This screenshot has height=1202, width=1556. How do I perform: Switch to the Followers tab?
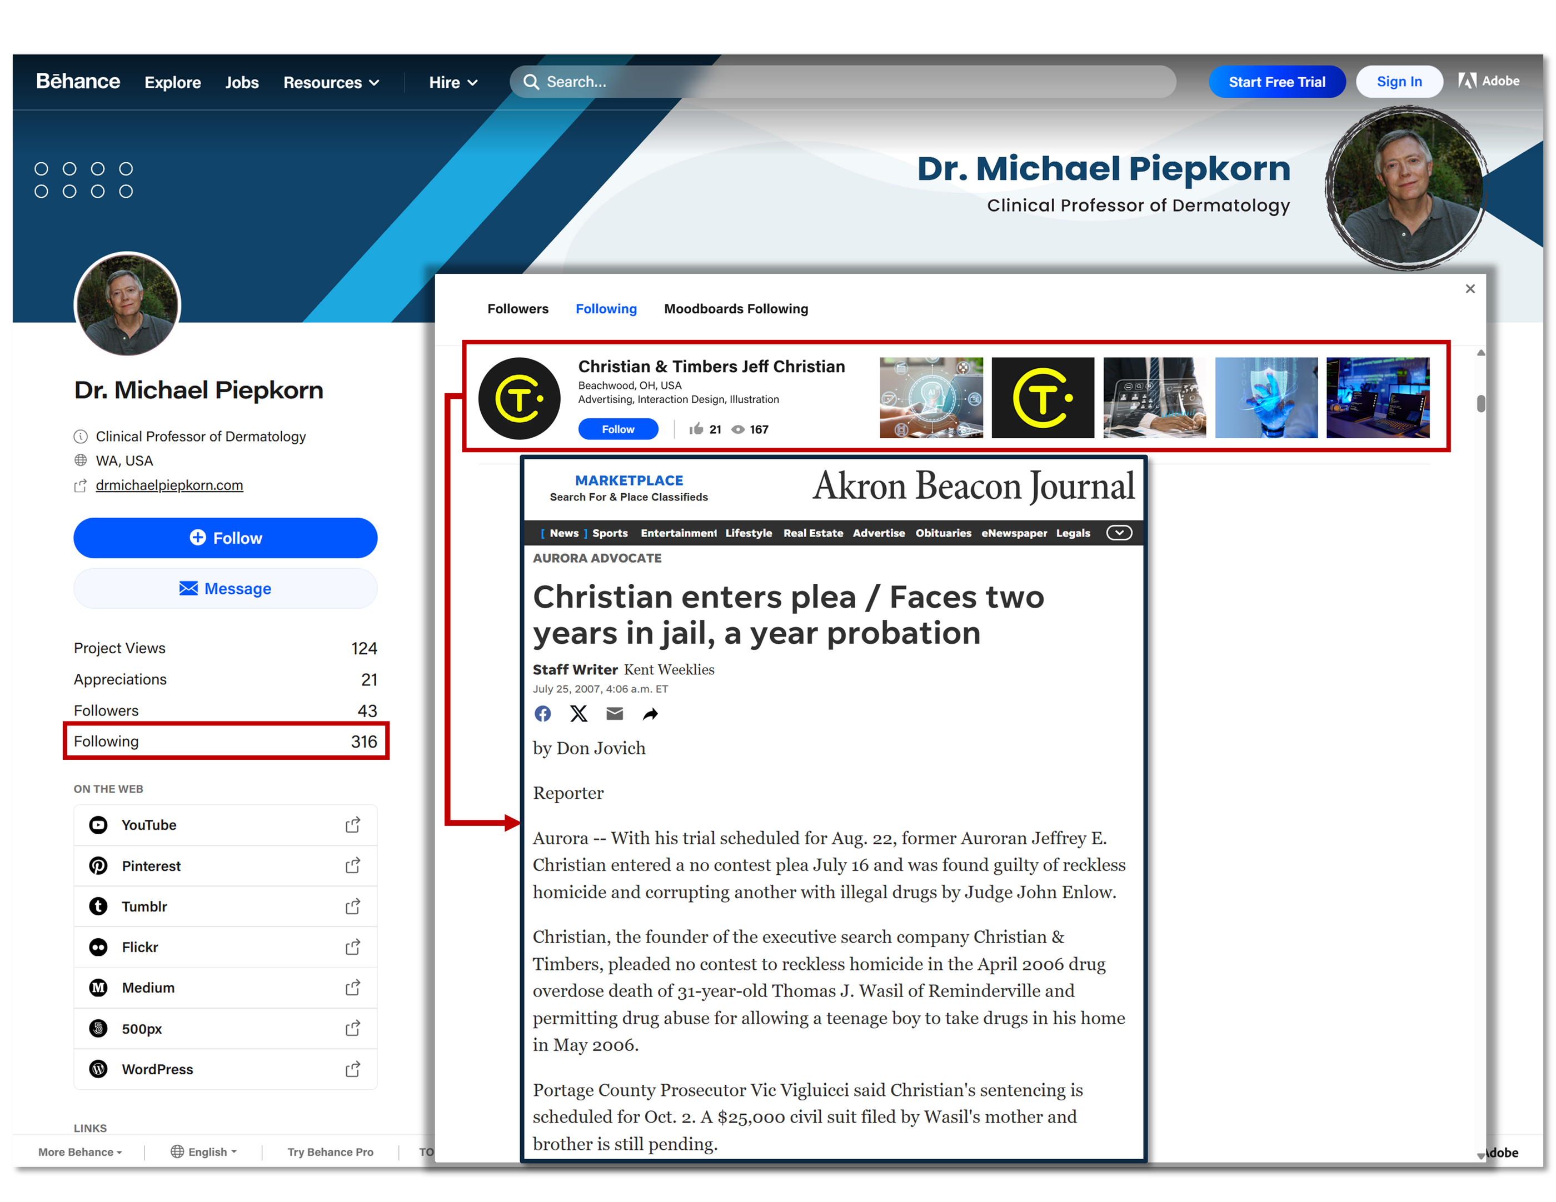pos(518,308)
